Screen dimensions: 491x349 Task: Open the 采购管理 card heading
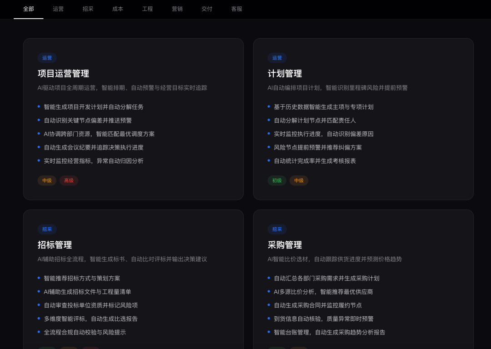pos(285,245)
